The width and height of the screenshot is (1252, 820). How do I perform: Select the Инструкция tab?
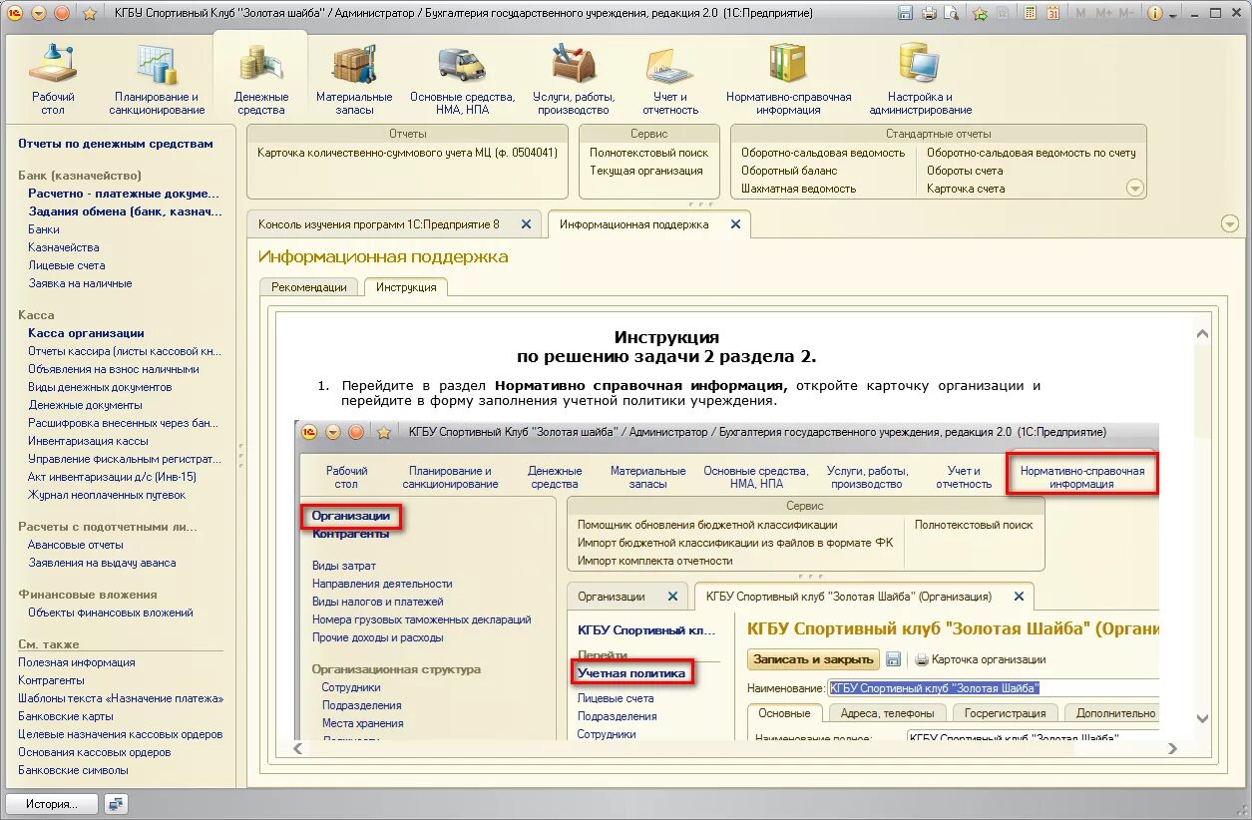(406, 287)
